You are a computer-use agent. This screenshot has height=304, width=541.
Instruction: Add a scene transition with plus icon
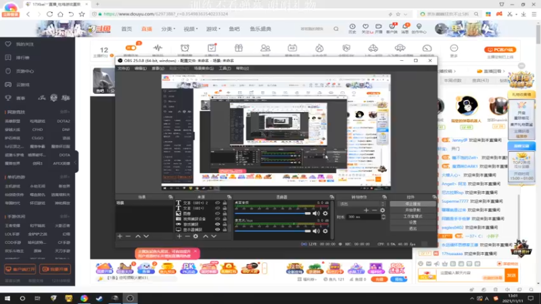point(366,210)
